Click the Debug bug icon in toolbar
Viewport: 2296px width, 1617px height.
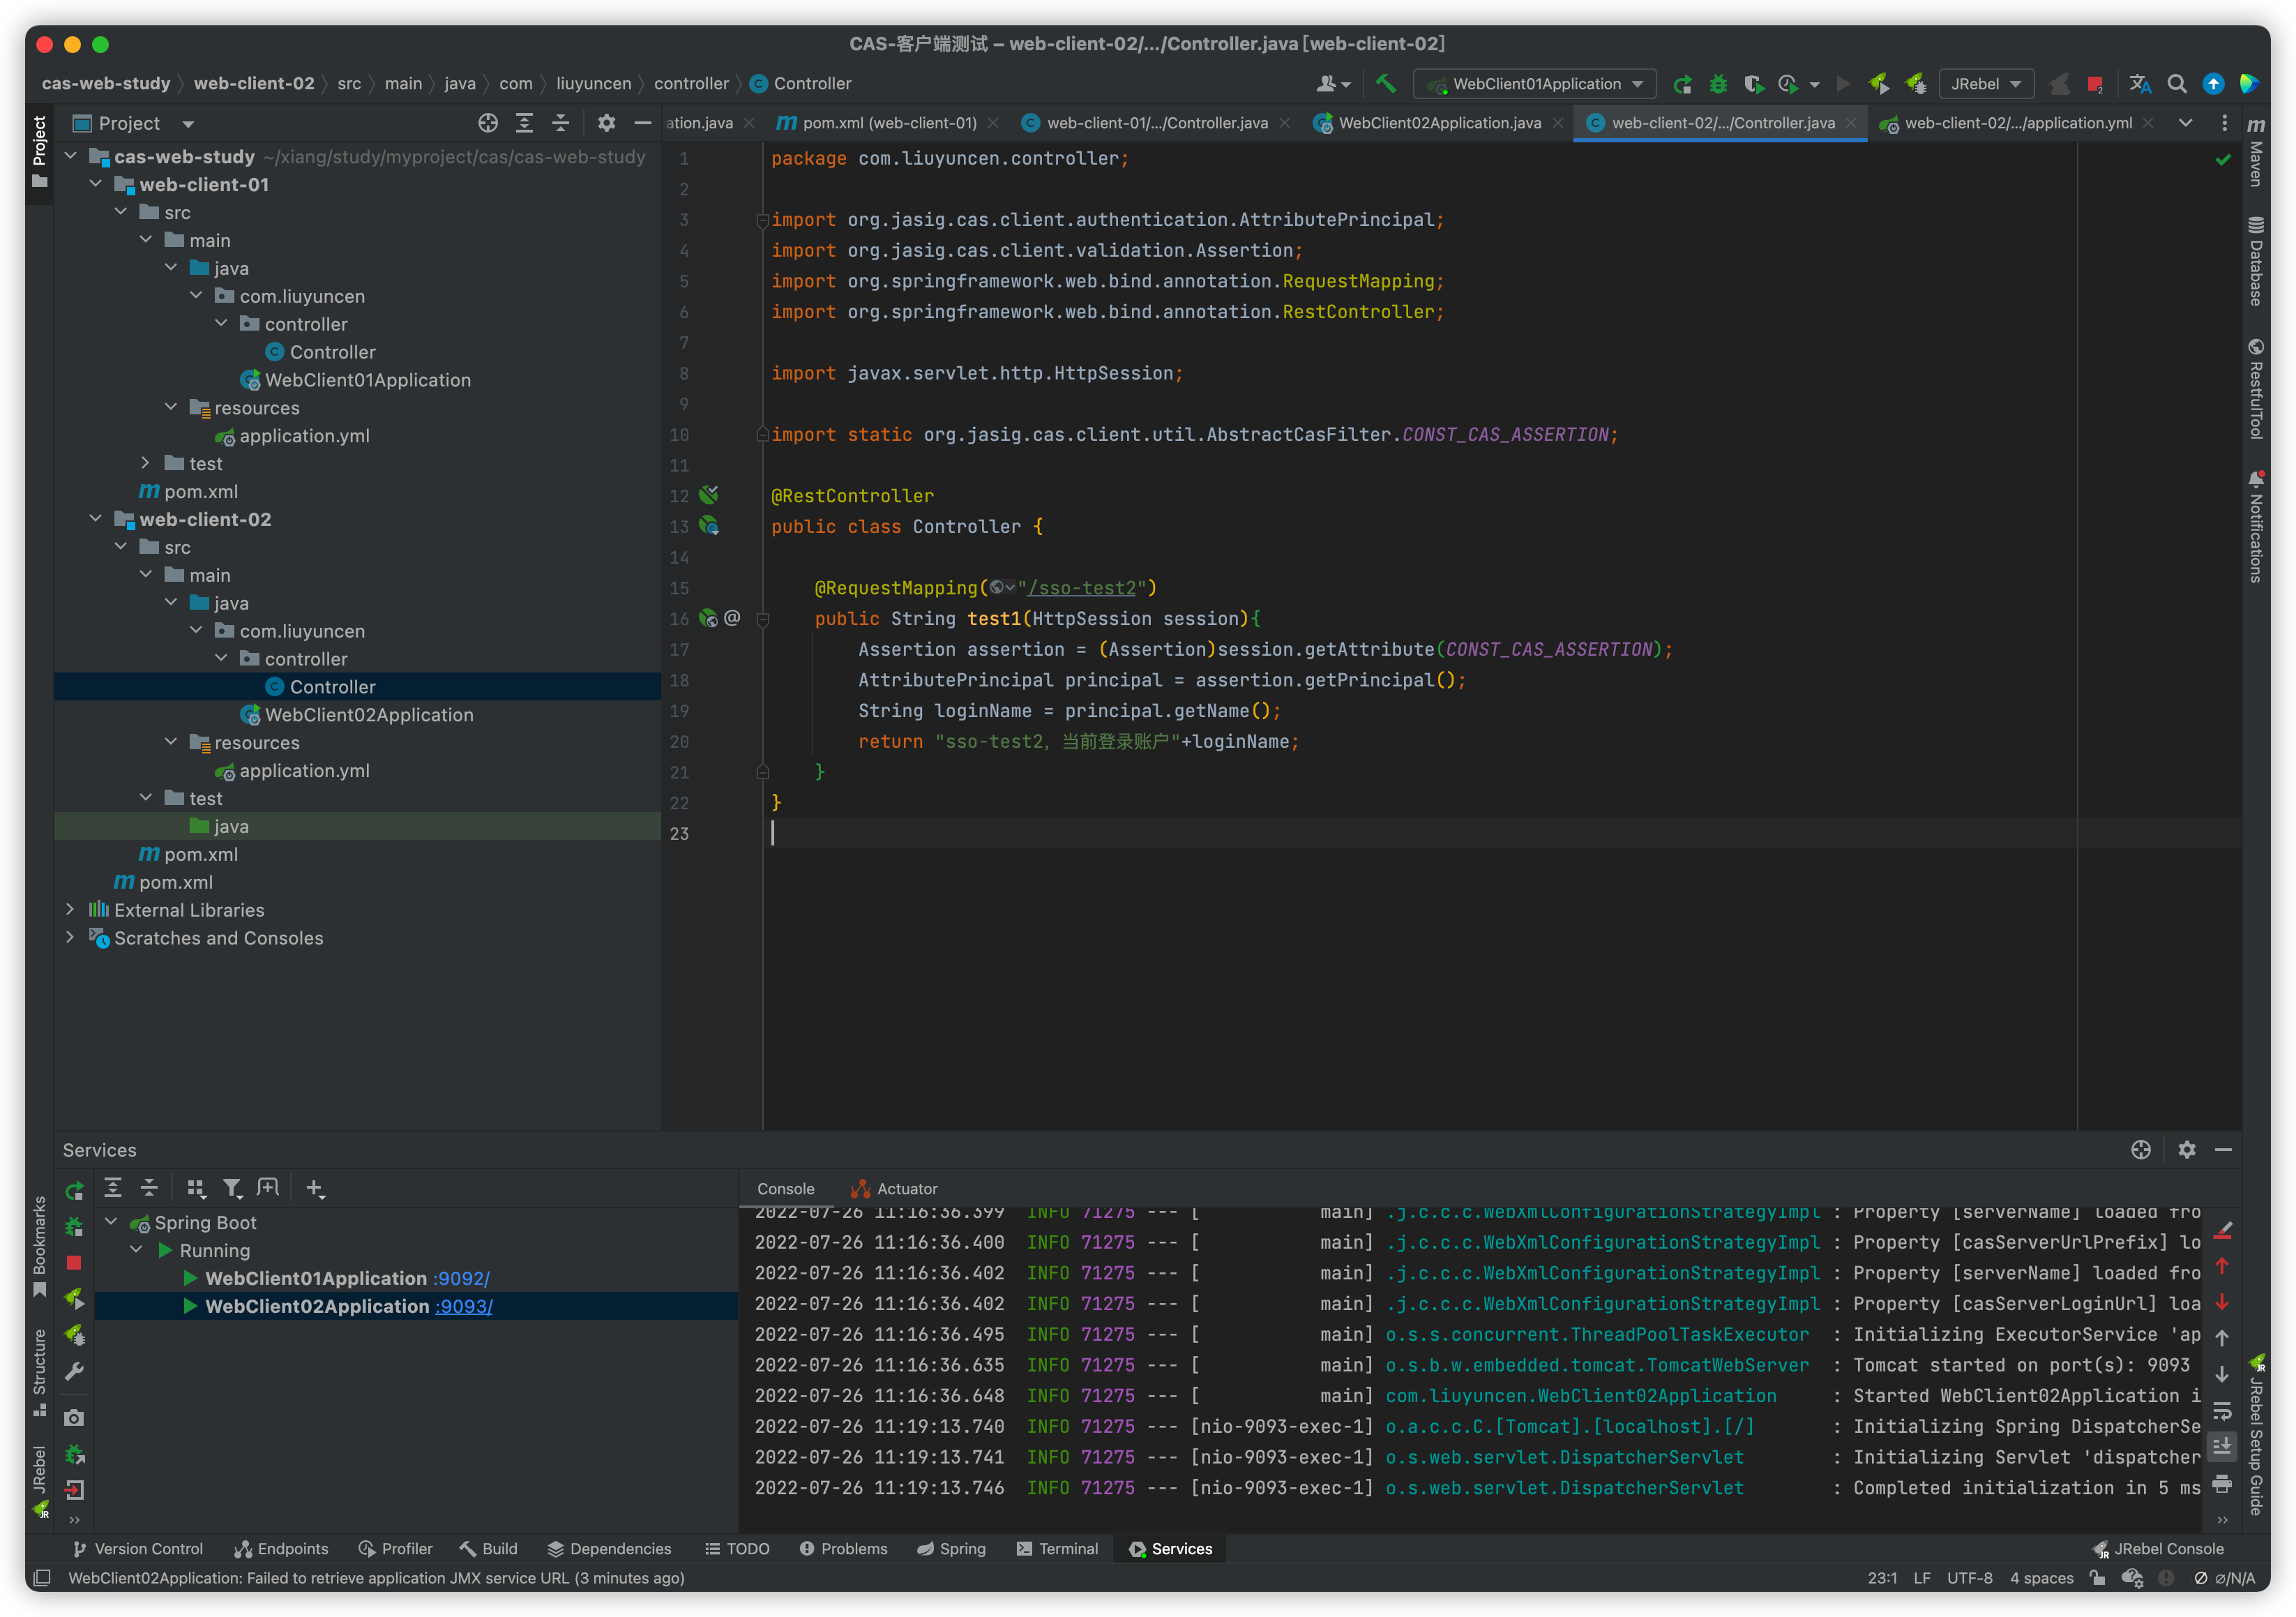(1718, 84)
